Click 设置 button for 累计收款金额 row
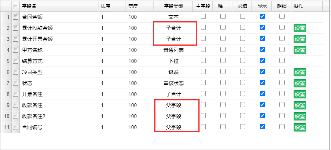This screenshot has height=150, width=331. (x=300, y=28)
